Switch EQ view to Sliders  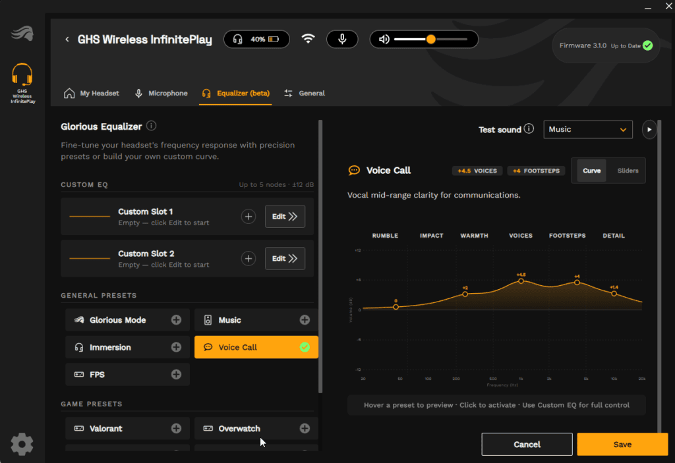point(628,171)
